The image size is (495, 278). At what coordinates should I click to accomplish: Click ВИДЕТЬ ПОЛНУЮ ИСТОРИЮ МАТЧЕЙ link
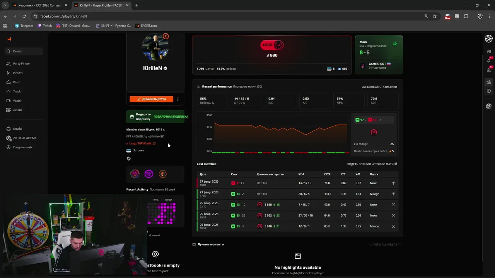pos(372,164)
